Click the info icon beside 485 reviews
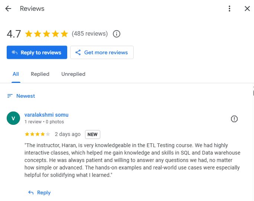Viewport: 254px width, 201px height. (x=117, y=34)
